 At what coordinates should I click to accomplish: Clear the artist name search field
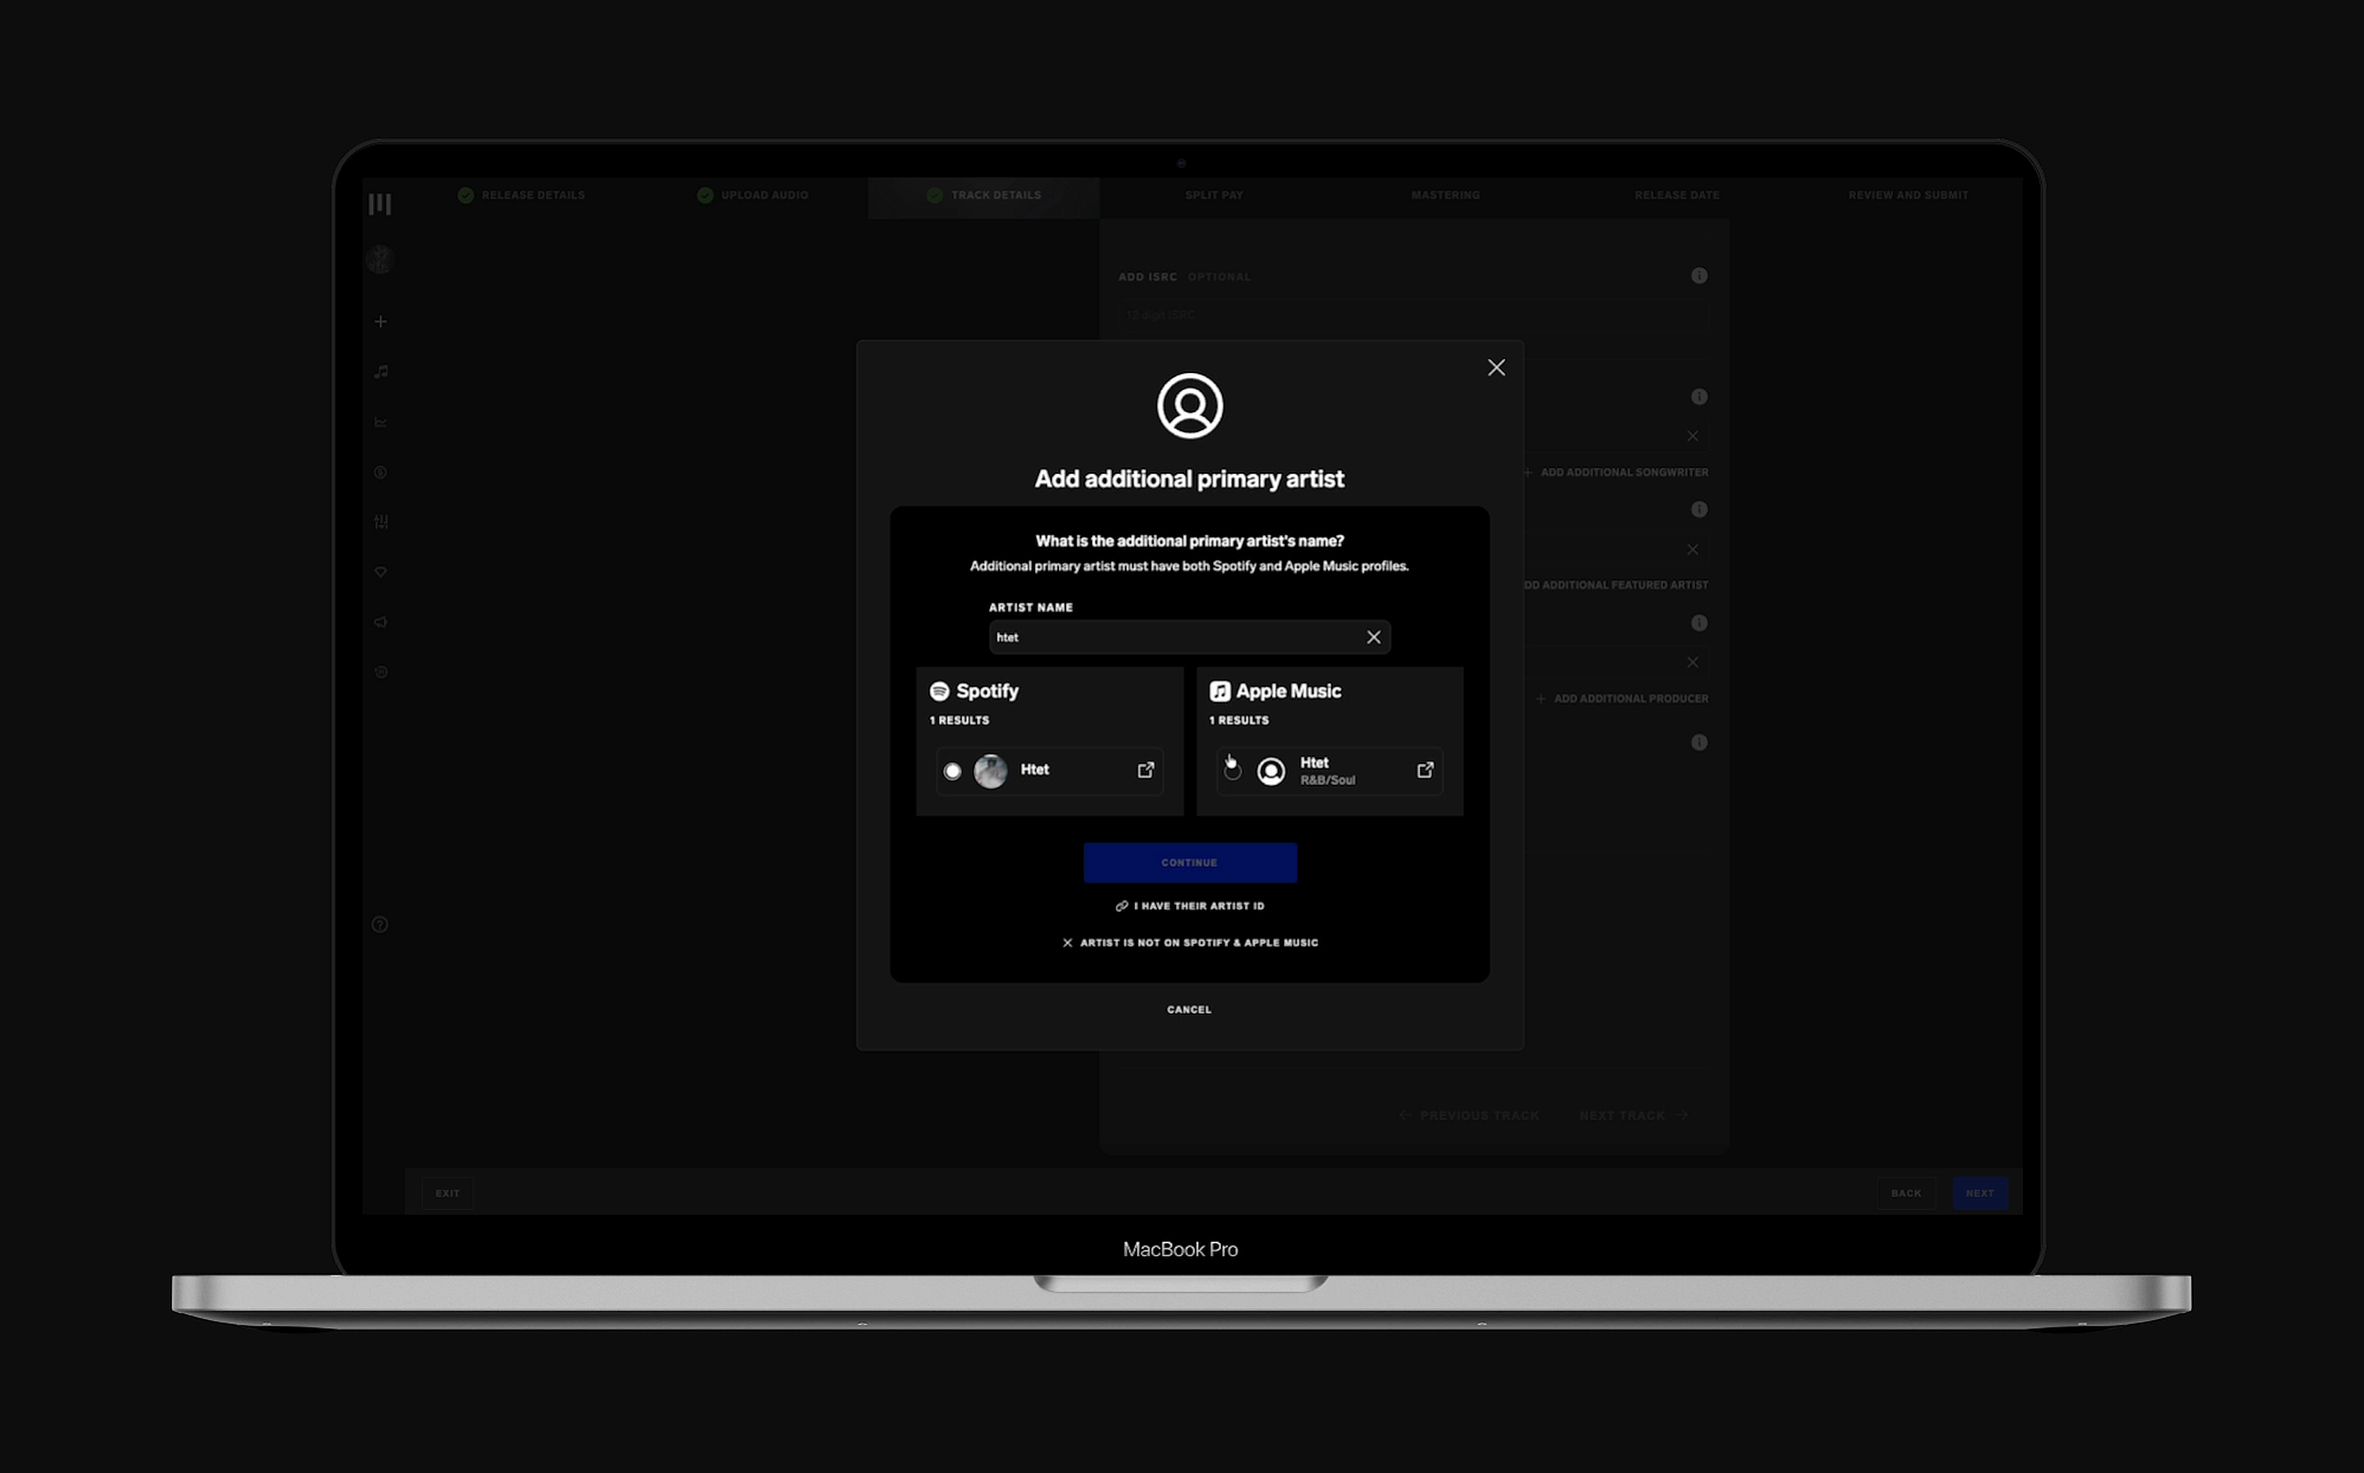1374,637
